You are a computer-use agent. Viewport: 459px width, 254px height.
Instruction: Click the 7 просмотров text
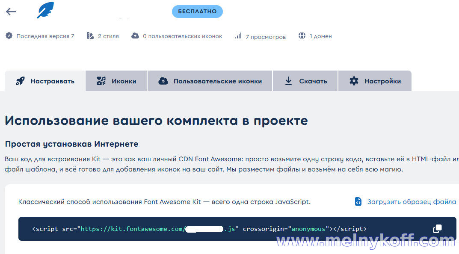point(266,37)
